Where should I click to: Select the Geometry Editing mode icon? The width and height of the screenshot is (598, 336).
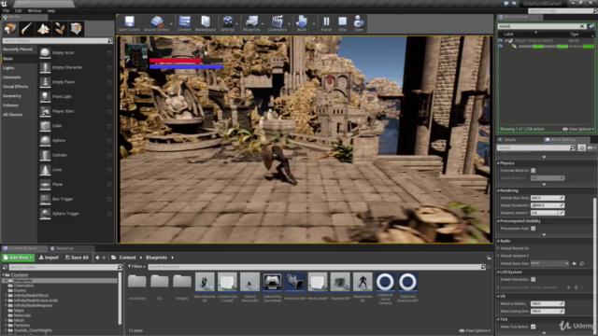[77, 29]
